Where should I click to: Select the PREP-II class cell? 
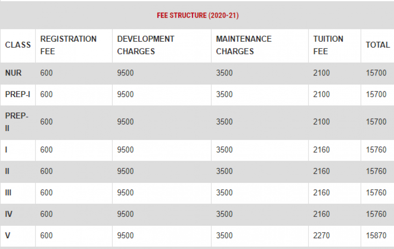pos(17,122)
